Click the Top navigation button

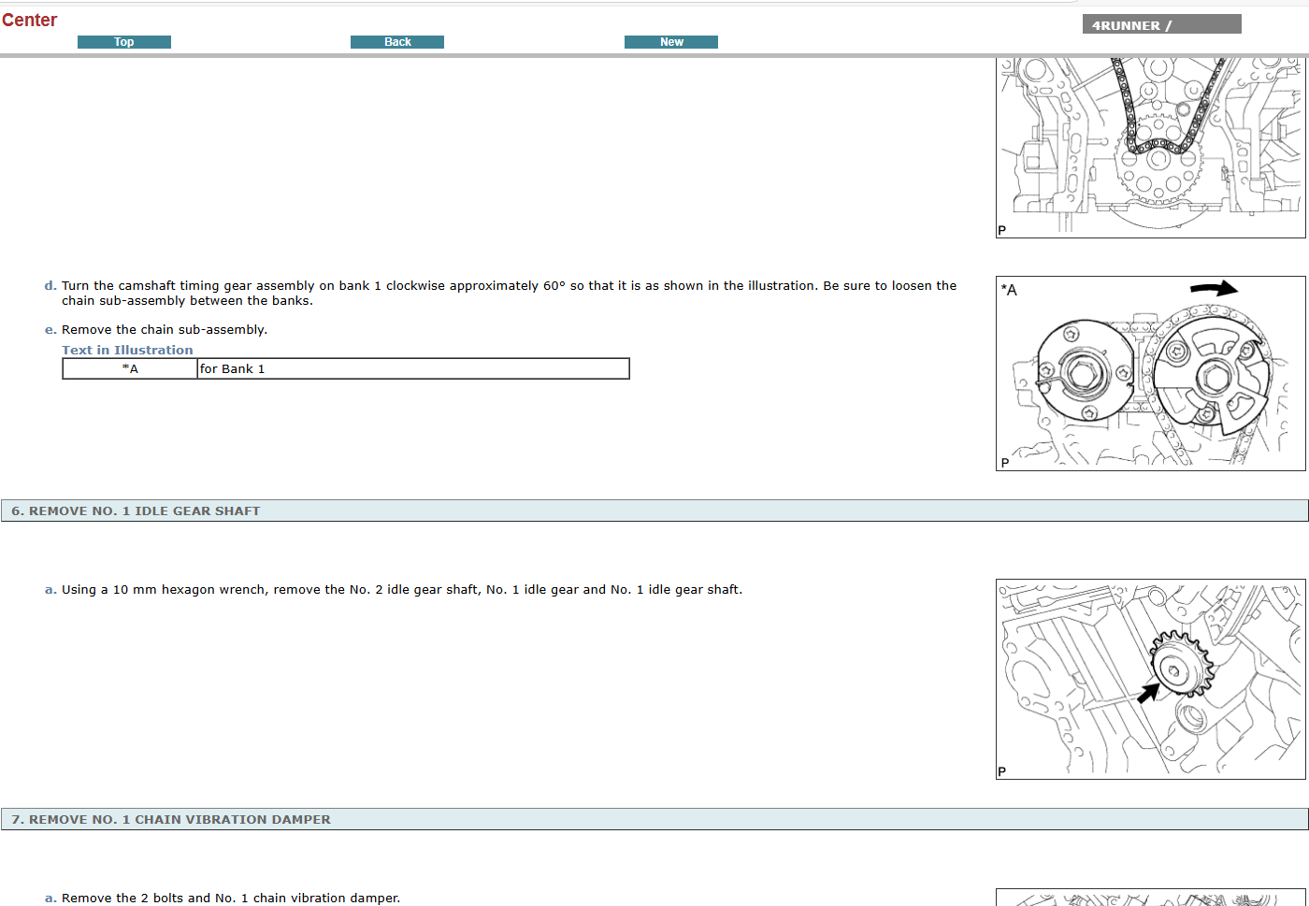(x=123, y=42)
